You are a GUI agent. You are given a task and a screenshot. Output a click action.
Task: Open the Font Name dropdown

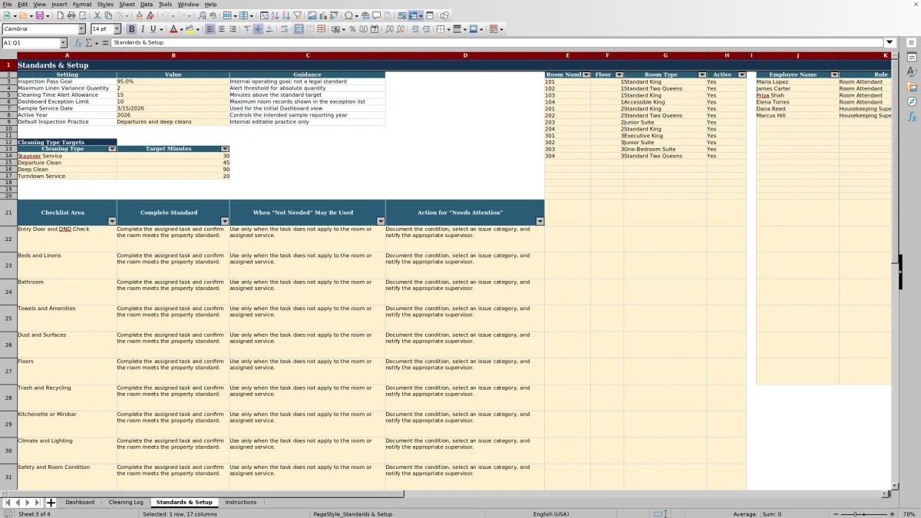tap(83, 29)
